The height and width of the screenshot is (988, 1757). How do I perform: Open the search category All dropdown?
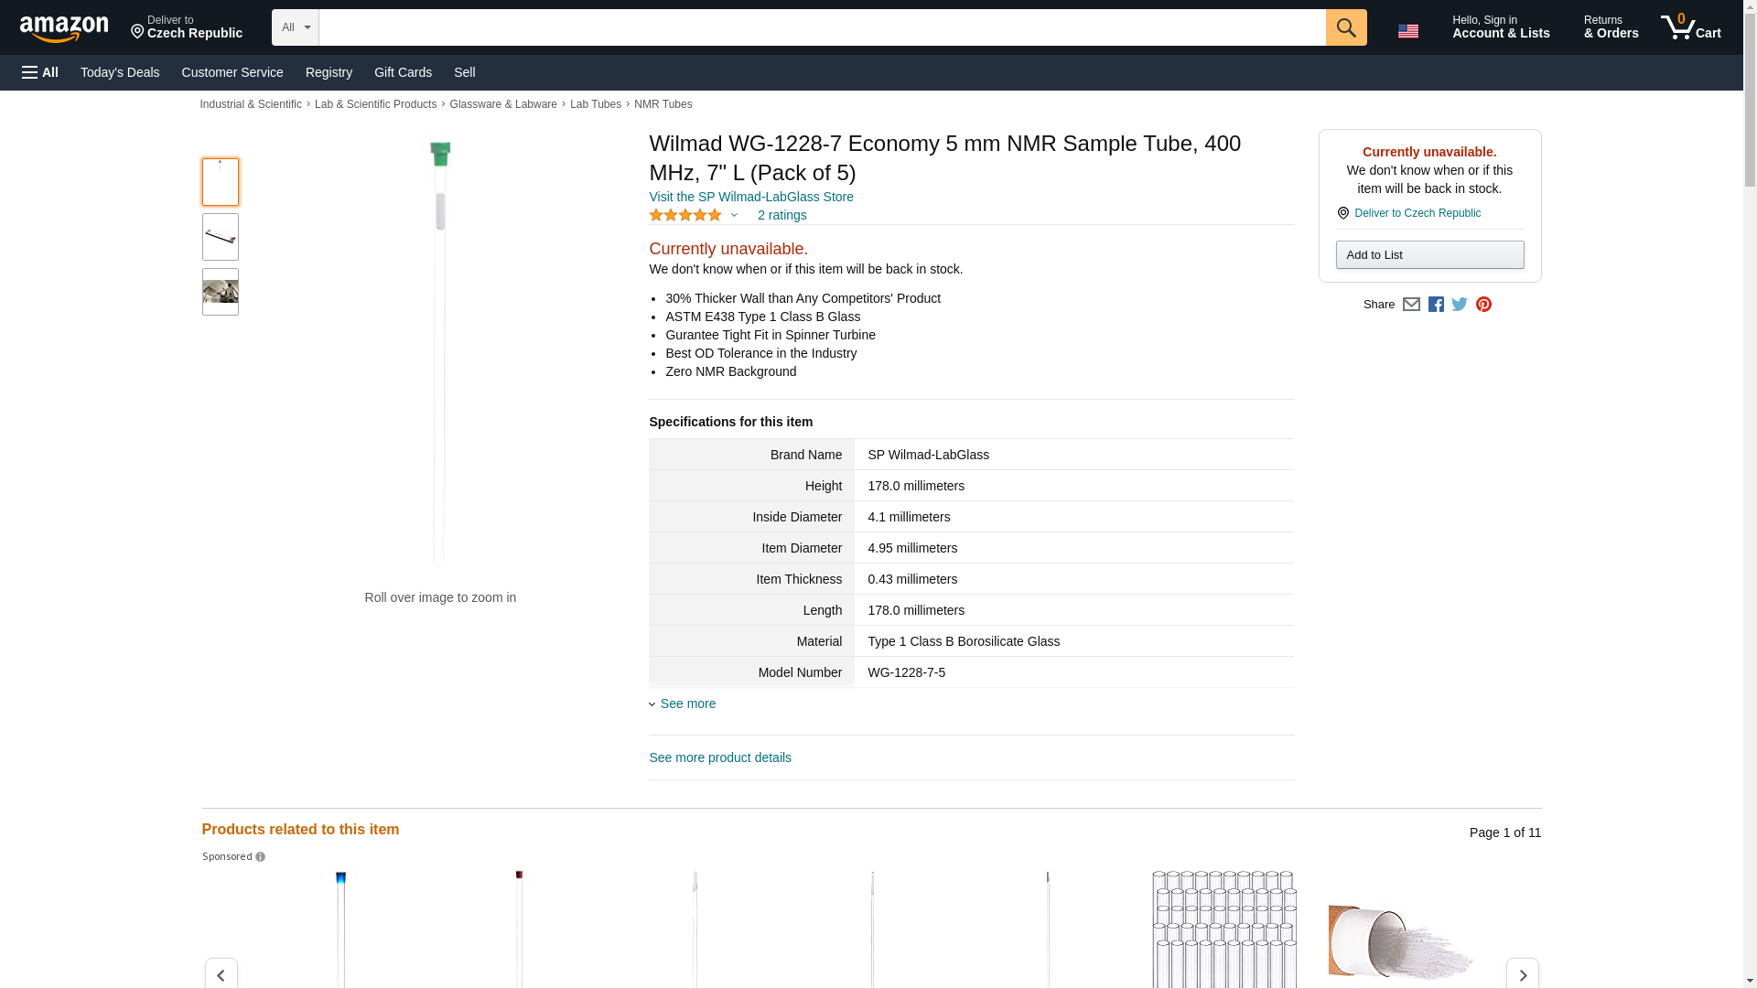295,27
